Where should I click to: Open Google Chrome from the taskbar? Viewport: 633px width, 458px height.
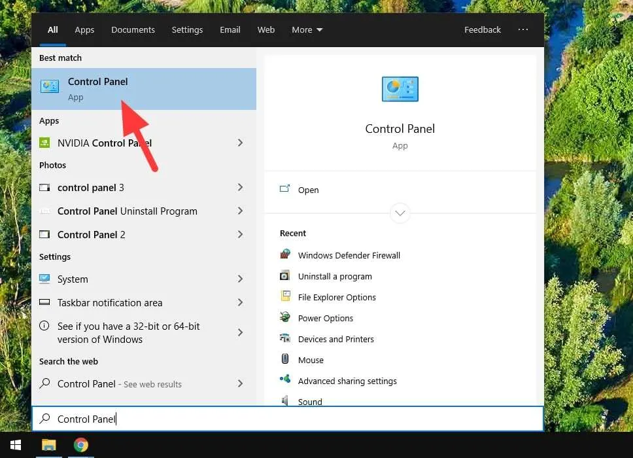(x=80, y=445)
